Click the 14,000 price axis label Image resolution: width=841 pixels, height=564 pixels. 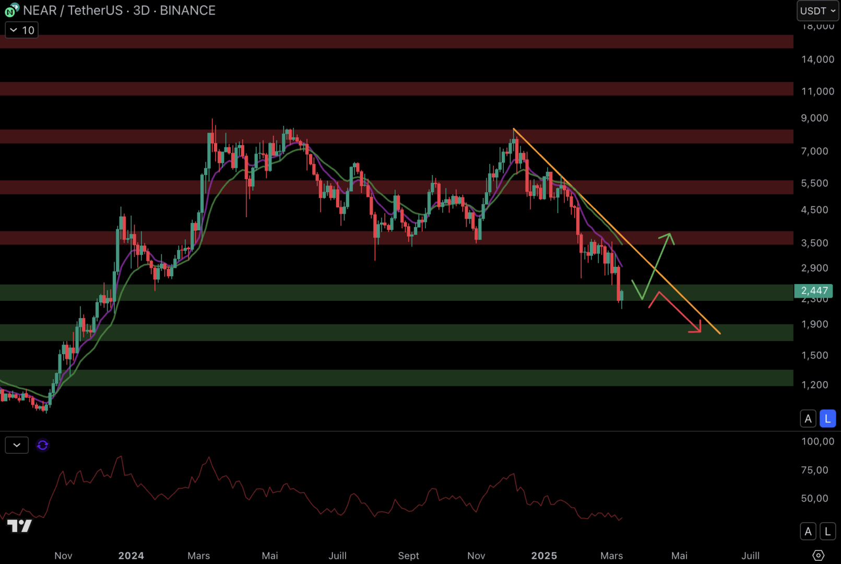click(x=818, y=60)
